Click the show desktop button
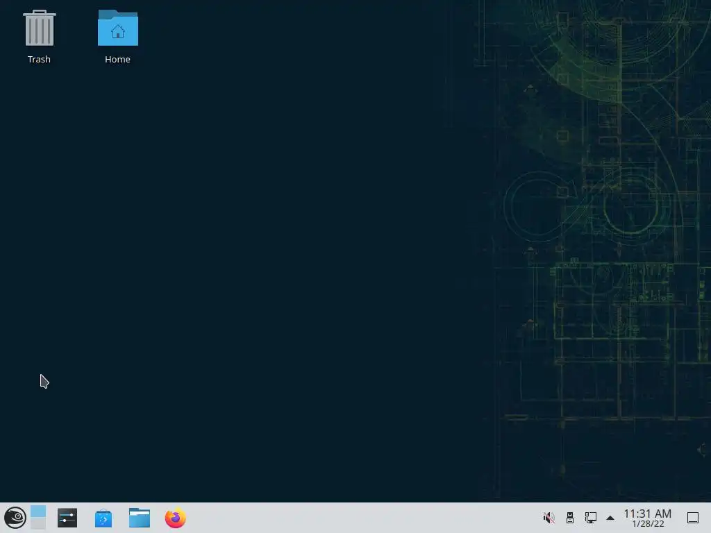This screenshot has height=533, width=711. click(693, 518)
